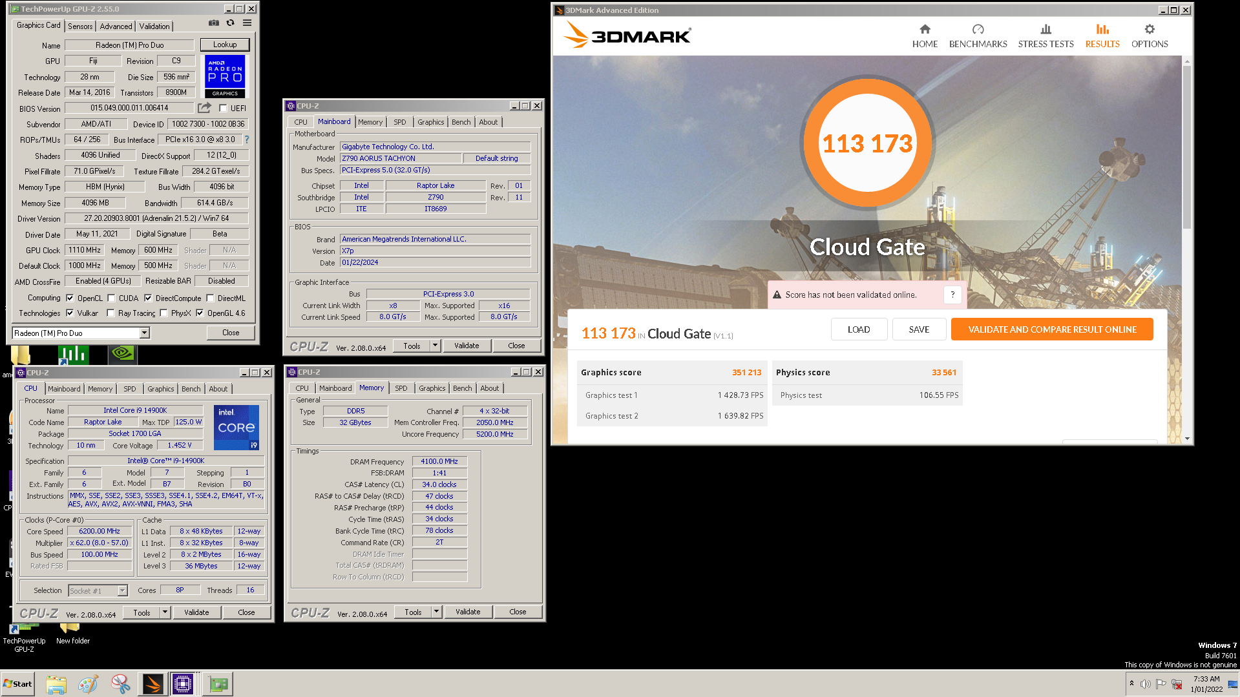Switch to 3DMark via its taskbar icon

point(152,684)
